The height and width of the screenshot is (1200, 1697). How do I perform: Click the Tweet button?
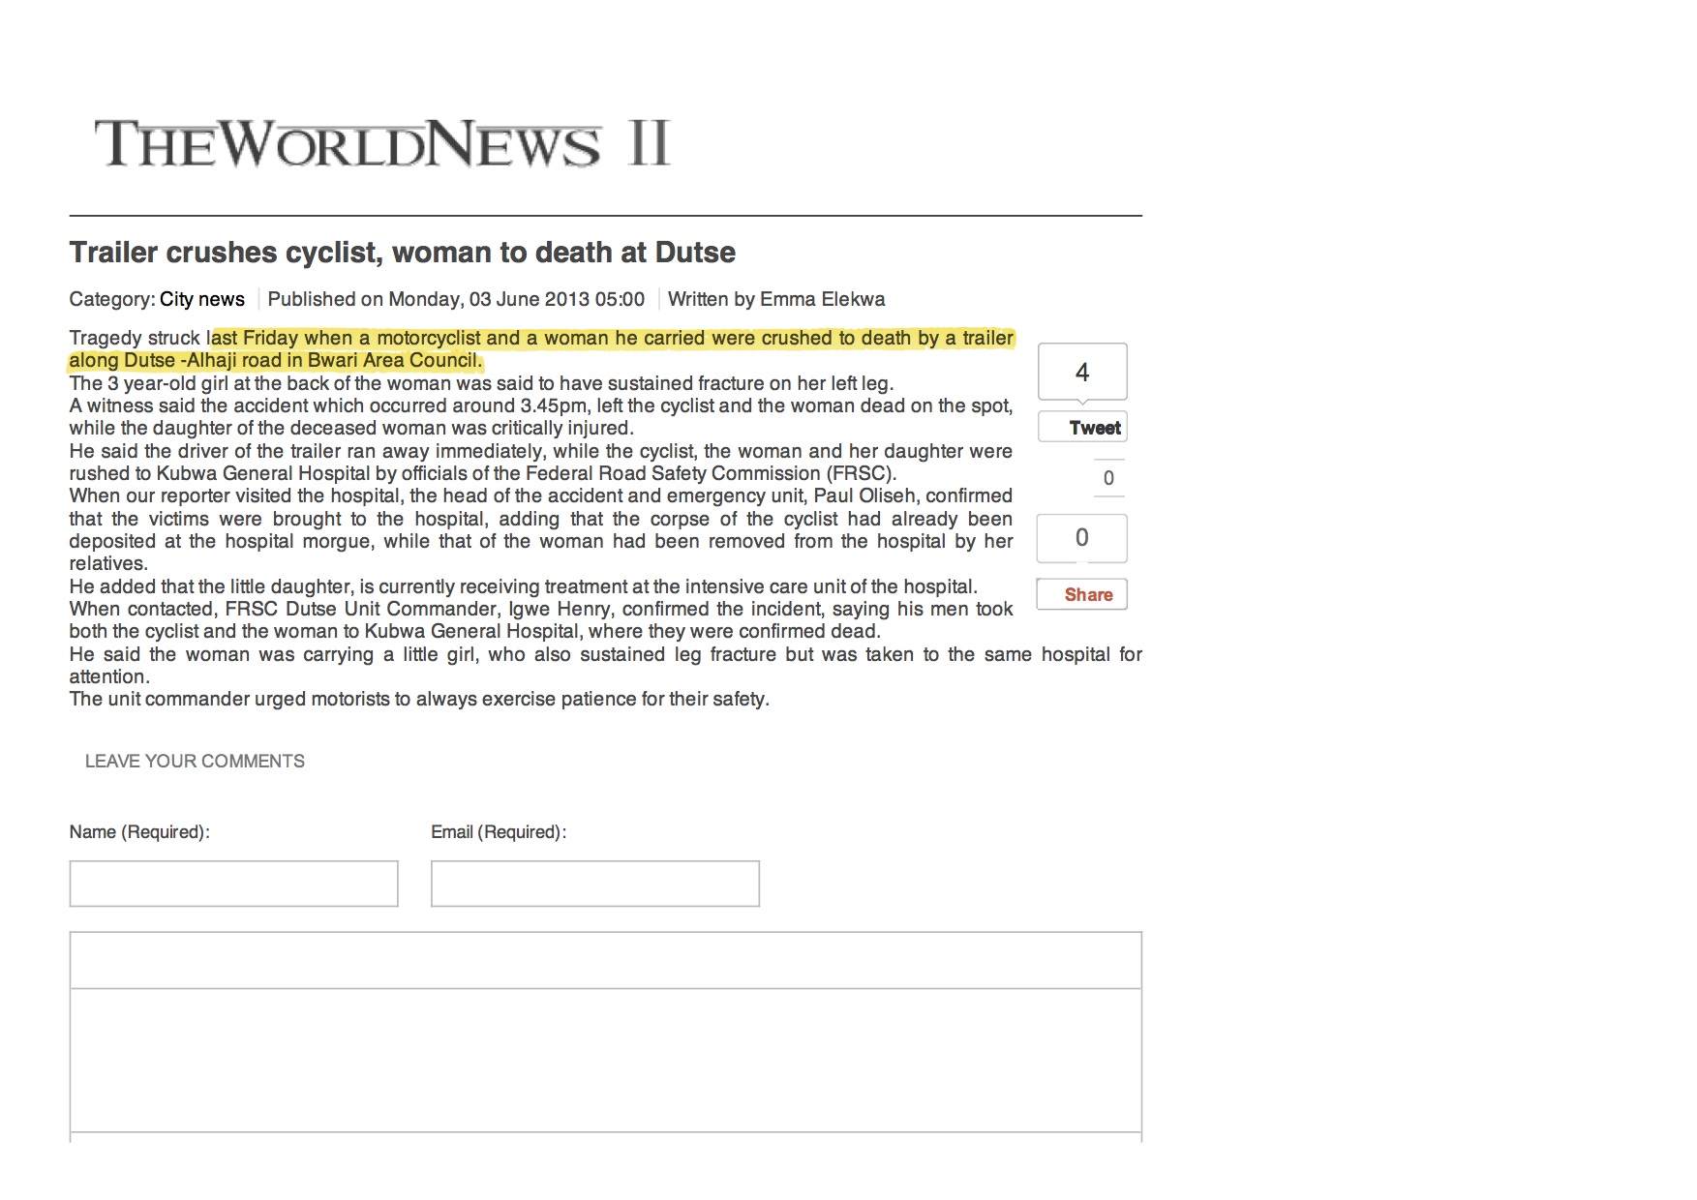click(1082, 427)
